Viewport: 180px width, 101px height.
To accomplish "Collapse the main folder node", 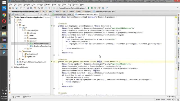I will [17, 25].
